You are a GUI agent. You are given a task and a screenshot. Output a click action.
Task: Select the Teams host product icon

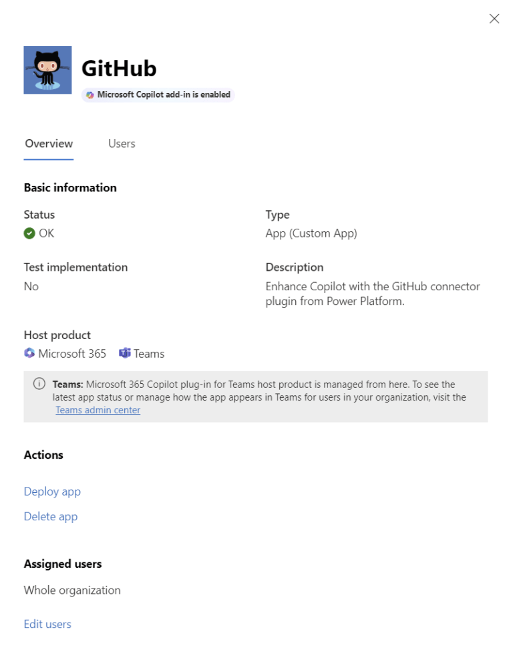(x=126, y=353)
